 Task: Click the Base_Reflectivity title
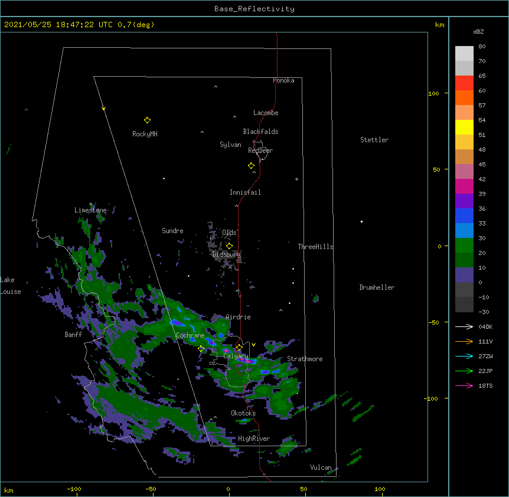pyautogui.click(x=255, y=9)
